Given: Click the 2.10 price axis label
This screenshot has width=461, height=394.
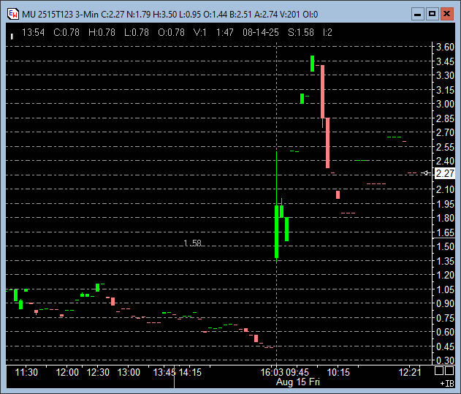Looking at the screenshot, I should click(x=445, y=189).
